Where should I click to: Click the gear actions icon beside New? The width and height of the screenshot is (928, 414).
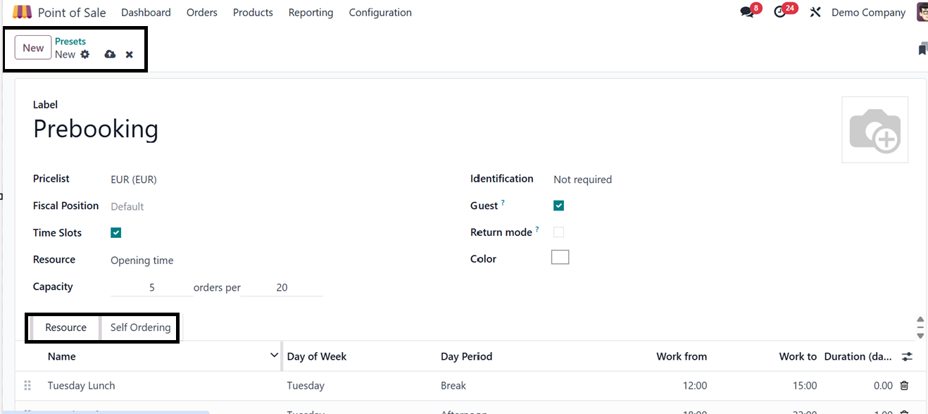pos(85,54)
